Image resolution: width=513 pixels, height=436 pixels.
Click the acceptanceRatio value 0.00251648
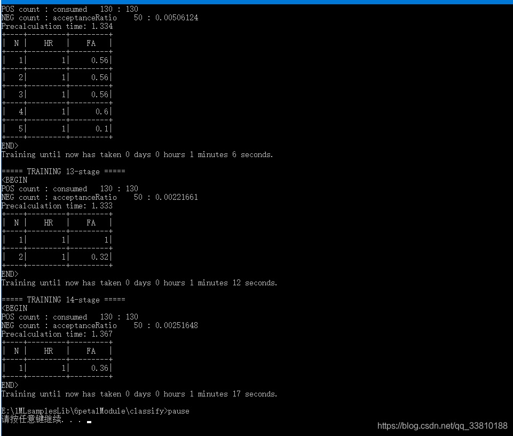177,325
